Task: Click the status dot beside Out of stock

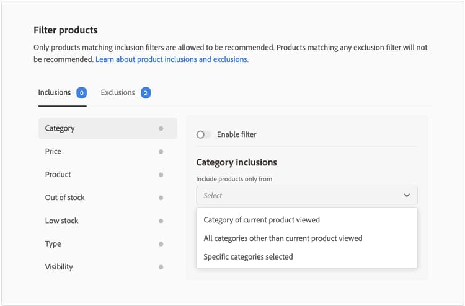Action: 161,198
